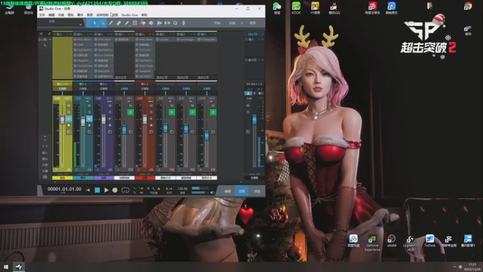Click the pan knob icon on channel 1
Screen dimensions: 483x272
pos(69,132)
